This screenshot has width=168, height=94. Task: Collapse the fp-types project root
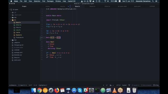pos(9,9)
